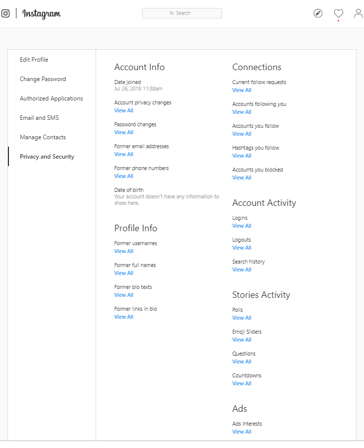
Task: Go to Email and SMS settings
Action: tap(39, 118)
